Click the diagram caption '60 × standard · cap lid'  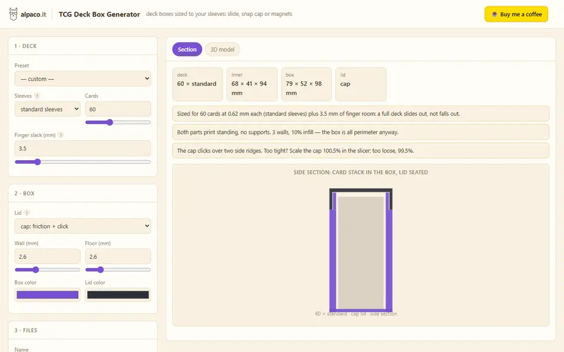(356, 313)
